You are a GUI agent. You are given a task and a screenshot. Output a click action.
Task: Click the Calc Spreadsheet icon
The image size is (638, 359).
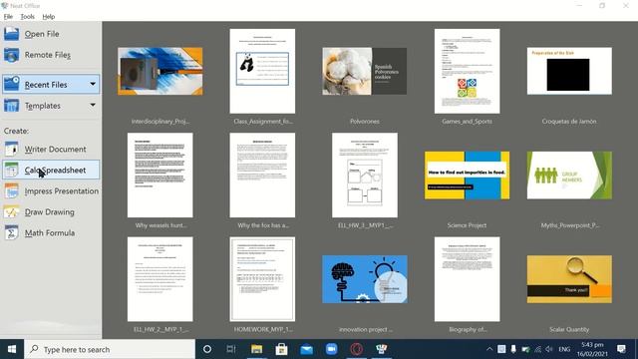pos(11,171)
